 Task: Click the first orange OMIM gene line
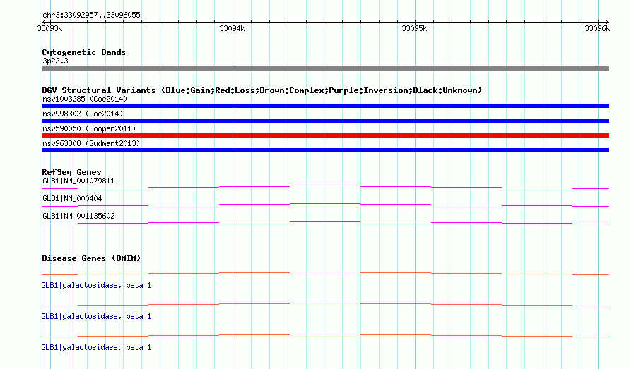click(325, 273)
